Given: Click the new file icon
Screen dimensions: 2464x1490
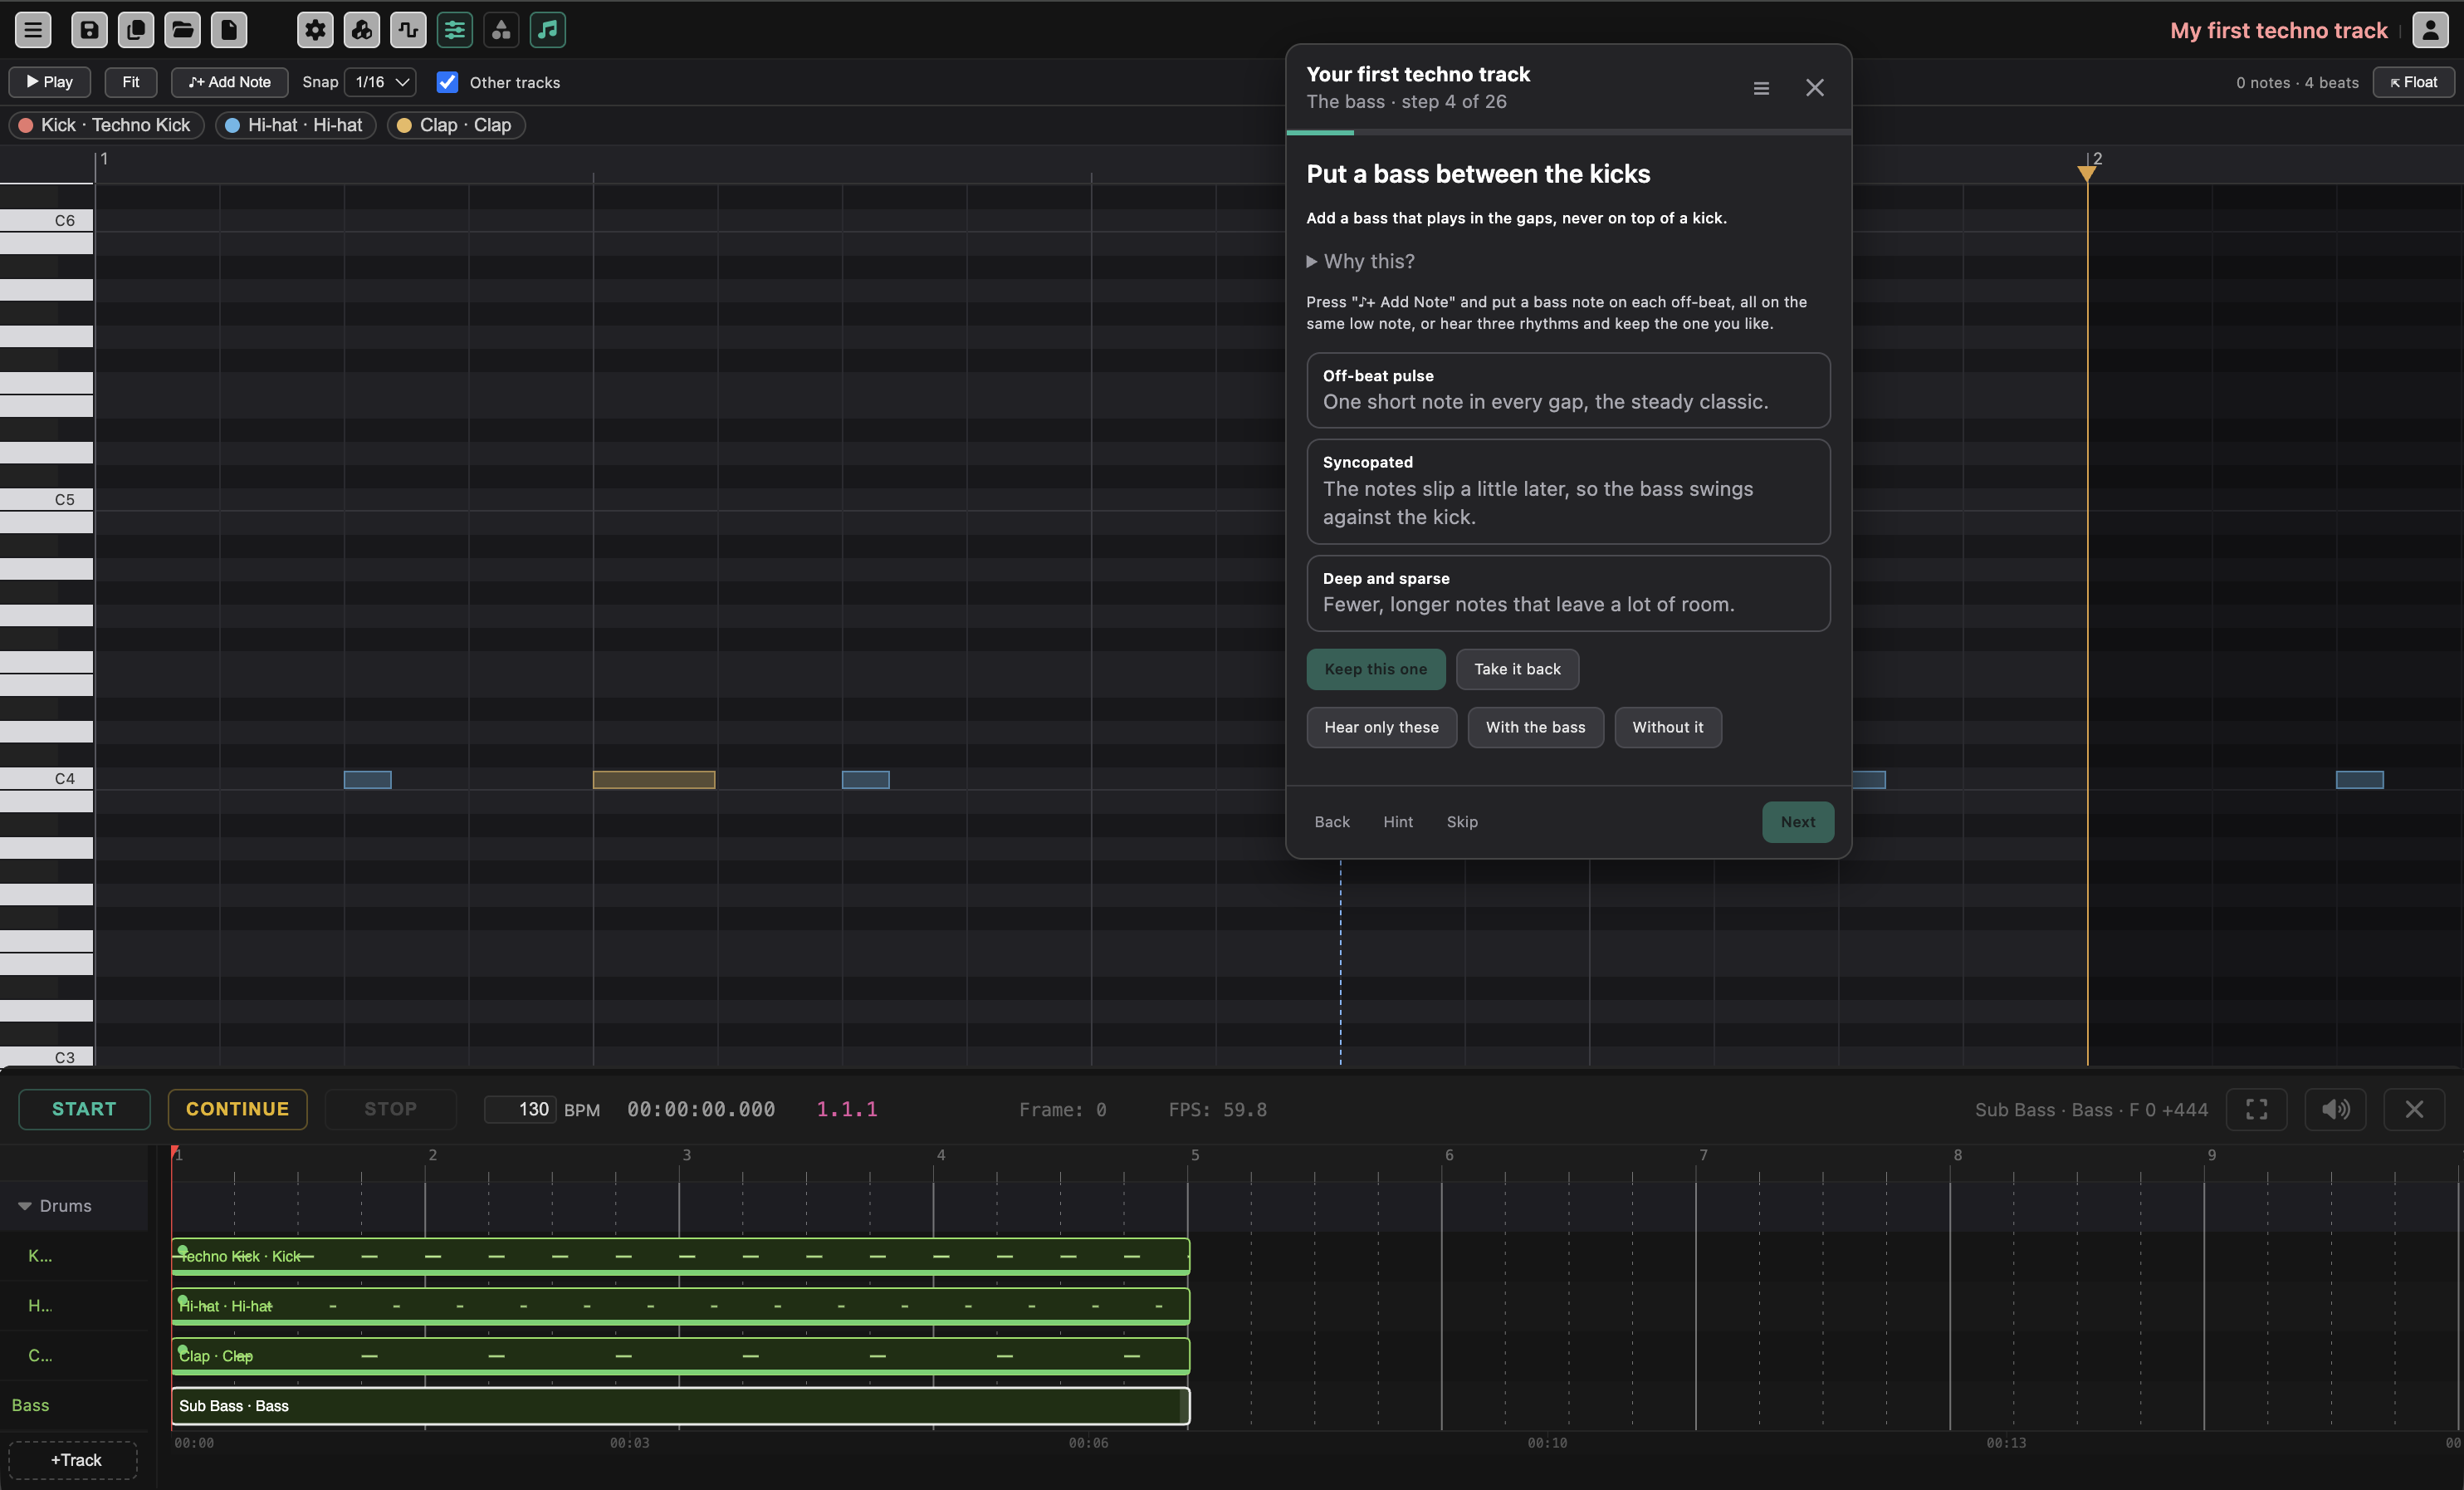Looking at the screenshot, I should coord(229,30).
